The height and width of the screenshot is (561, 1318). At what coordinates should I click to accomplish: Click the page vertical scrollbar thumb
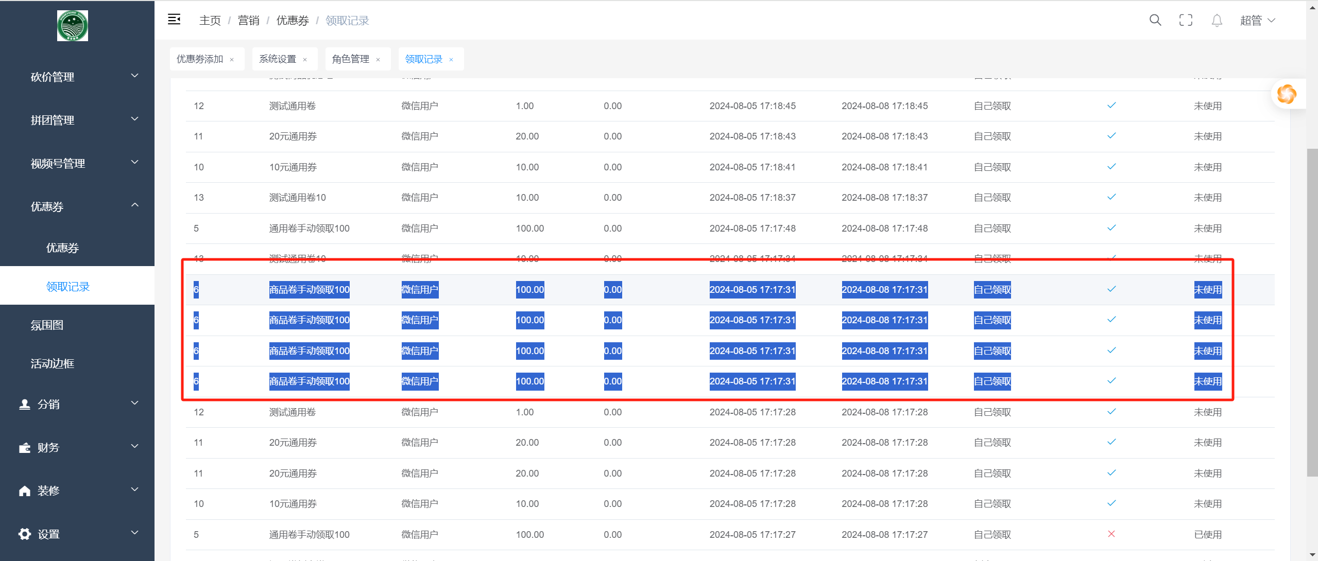pos(1312,312)
